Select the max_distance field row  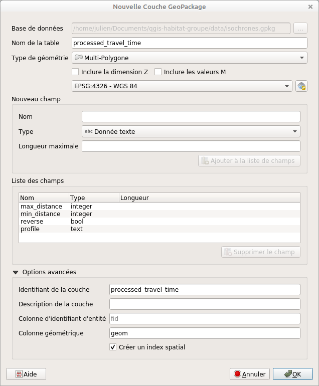click(x=160, y=207)
